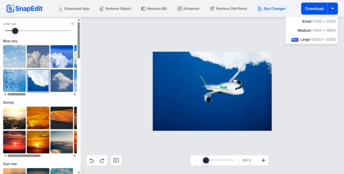Click the zoom out minus icon
The image size is (344, 174).
click(196, 160)
